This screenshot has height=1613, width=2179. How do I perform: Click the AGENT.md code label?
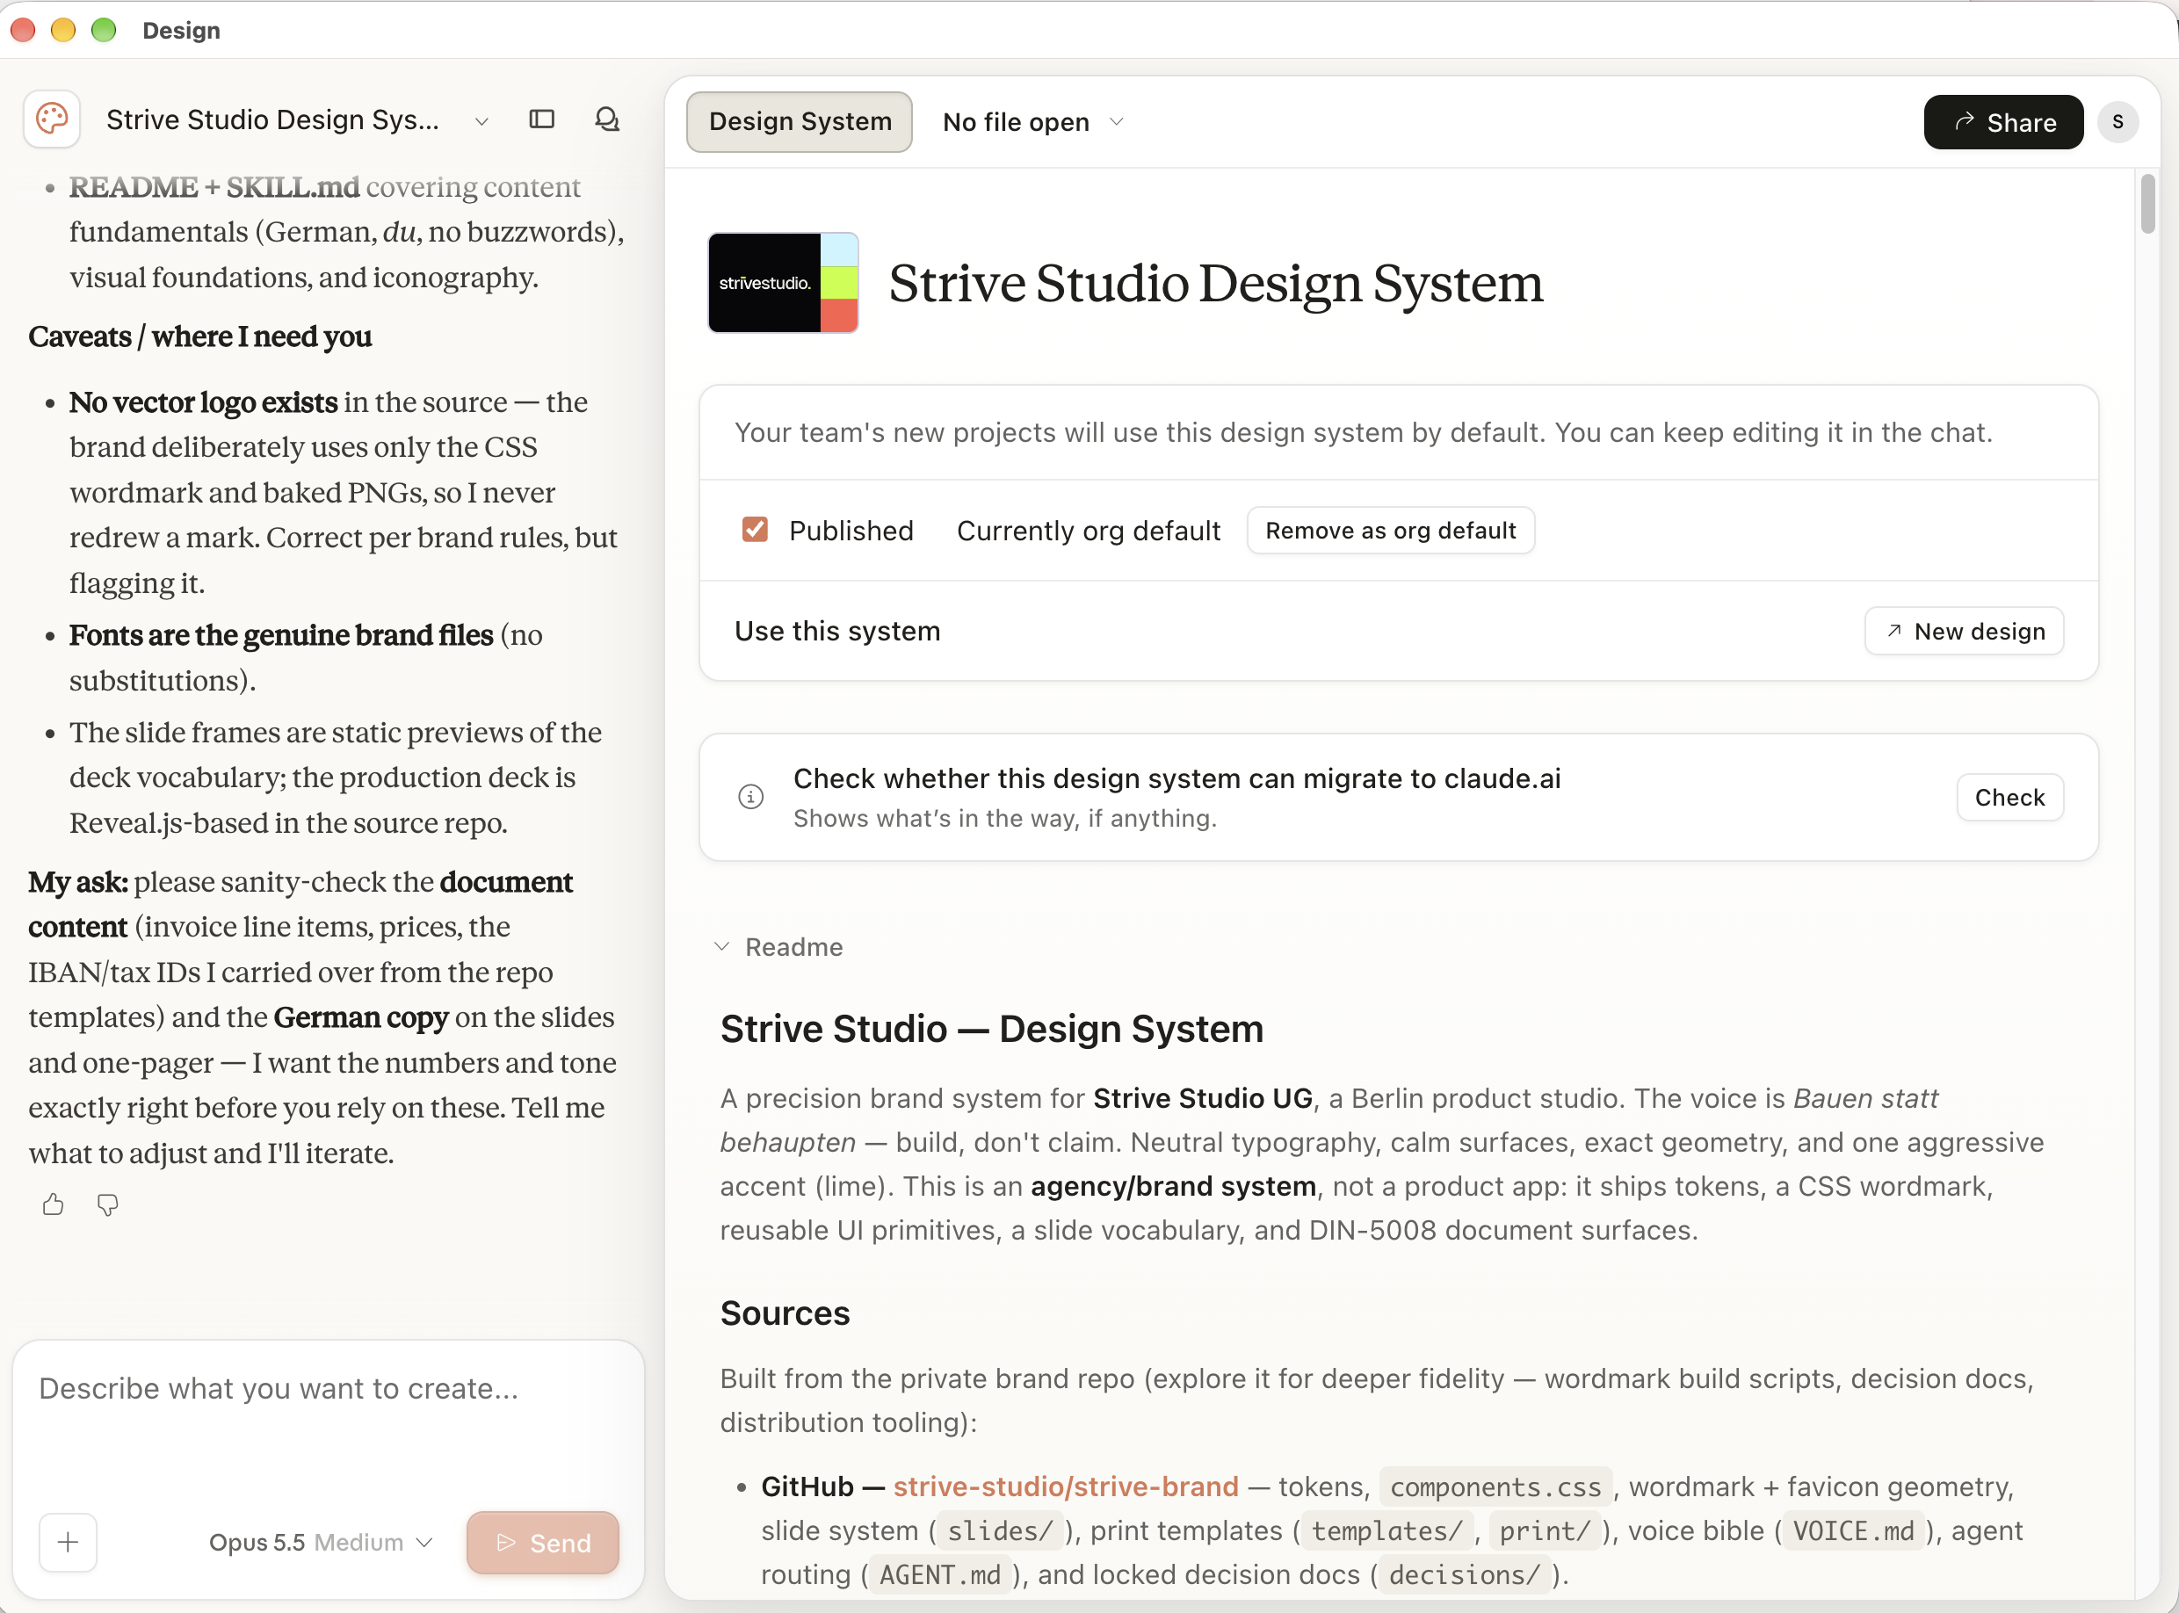click(x=940, y=1575)
